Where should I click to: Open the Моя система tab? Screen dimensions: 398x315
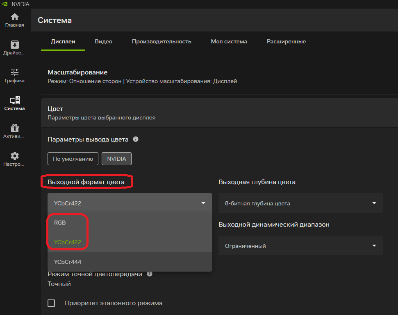tap(229, 42)
